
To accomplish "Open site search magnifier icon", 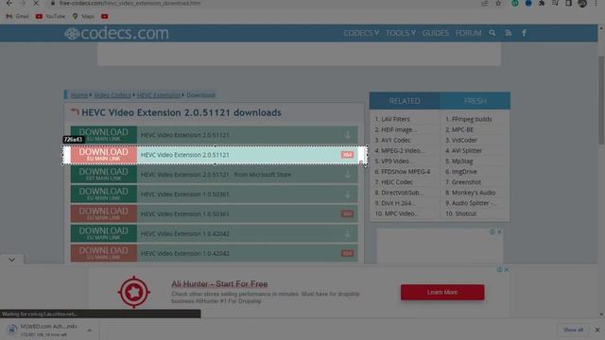I will 492,33.
